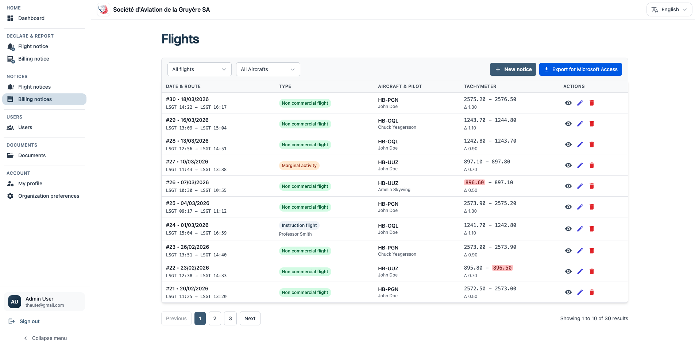This screenshot has height=348, width=695.
Task: Click Export for Microsoft Access
Action: click(580, 69)
